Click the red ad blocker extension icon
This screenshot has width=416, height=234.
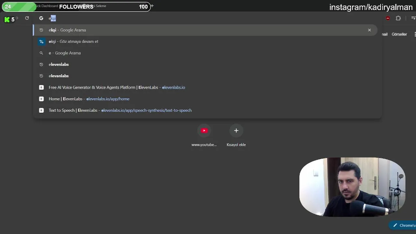pos(388,18)
